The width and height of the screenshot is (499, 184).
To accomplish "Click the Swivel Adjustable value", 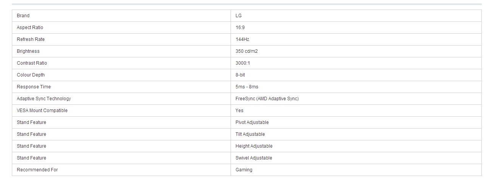I will pos(254,158).
